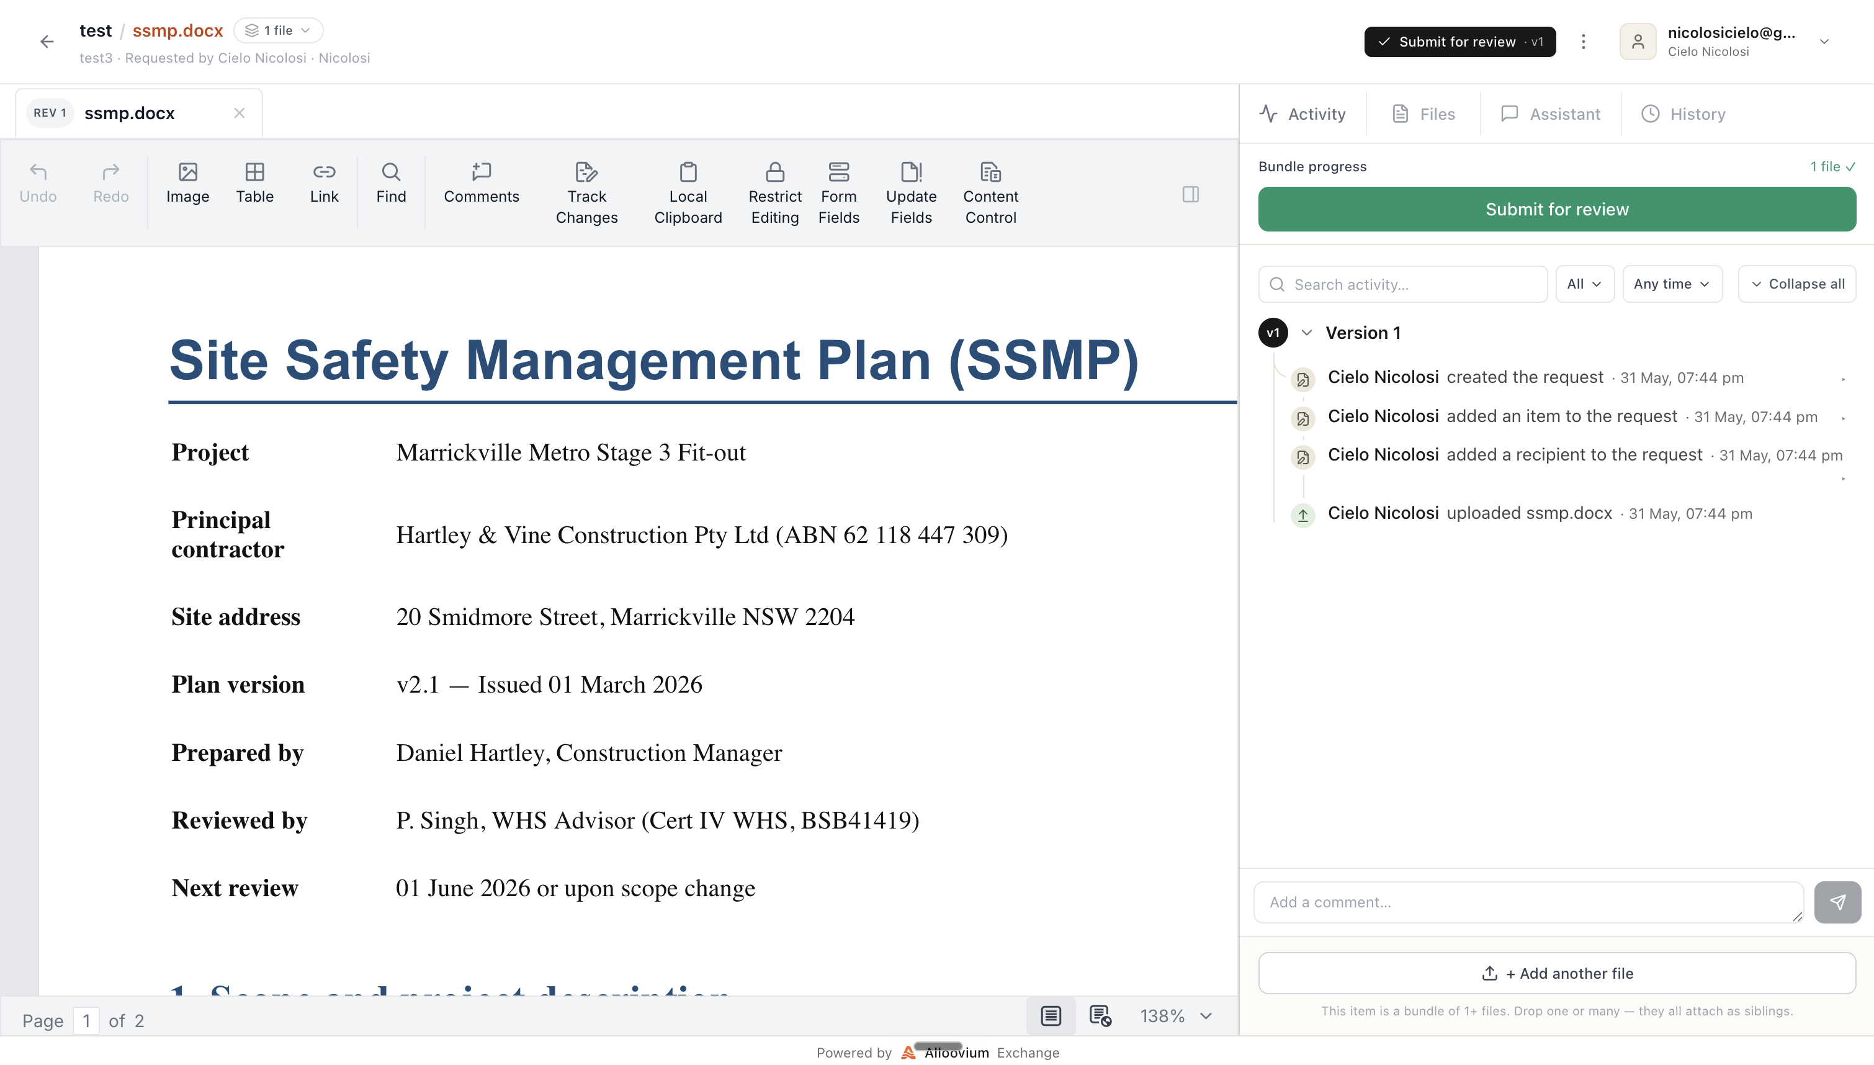Select the web layout view icon

(x=1100, y=1016)
